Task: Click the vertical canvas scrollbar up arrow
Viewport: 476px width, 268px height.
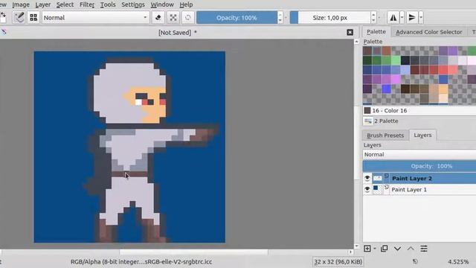Action: [x=357, y=42]
